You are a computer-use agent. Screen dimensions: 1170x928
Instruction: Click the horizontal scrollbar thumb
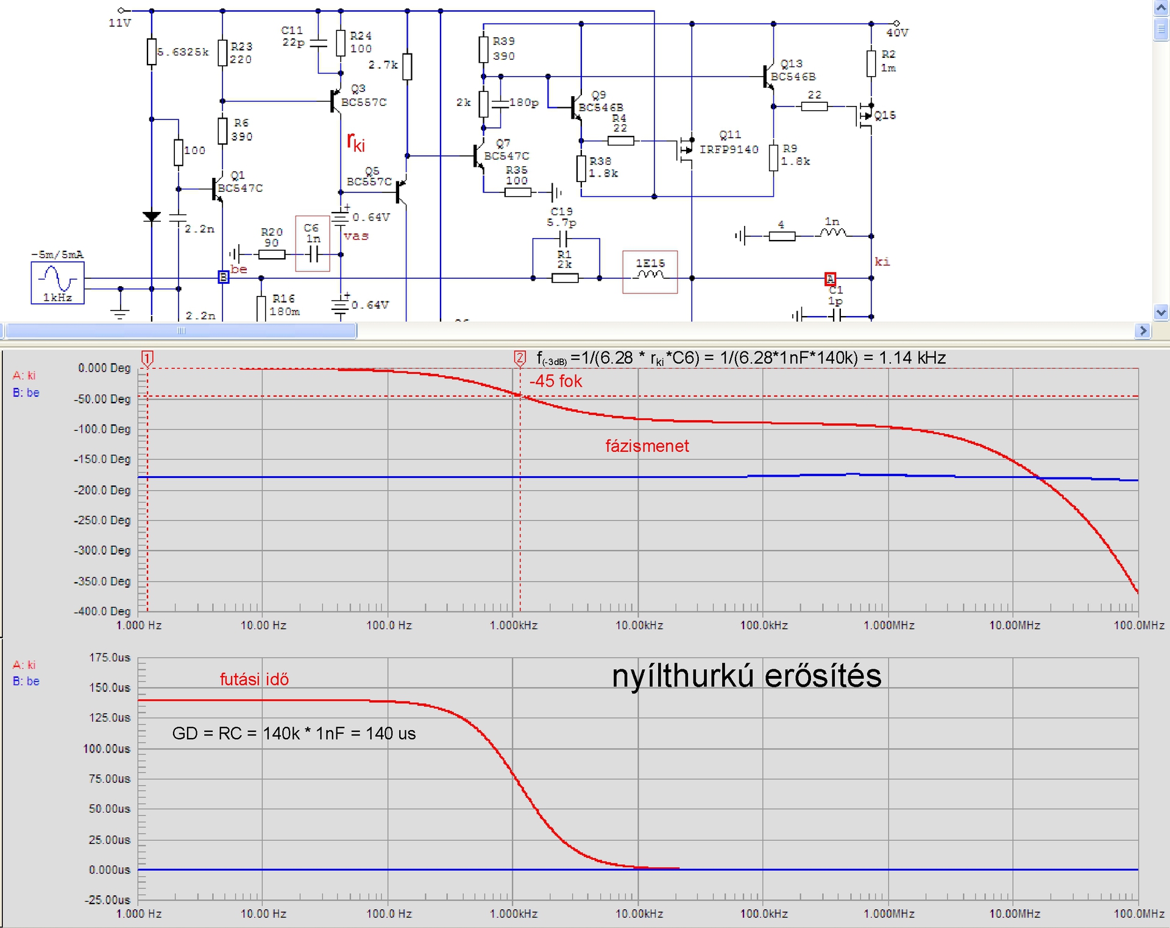181,331
